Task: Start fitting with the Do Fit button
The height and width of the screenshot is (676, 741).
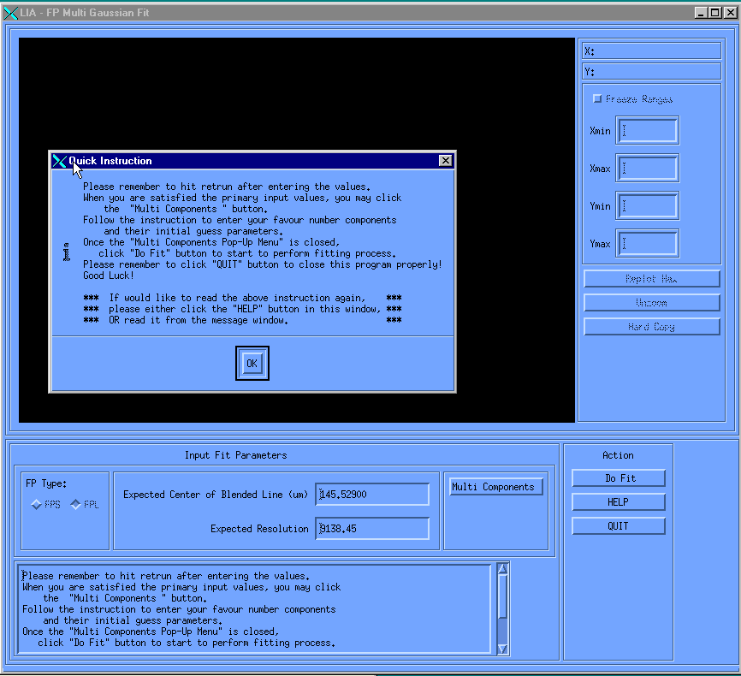Action: 619,478
